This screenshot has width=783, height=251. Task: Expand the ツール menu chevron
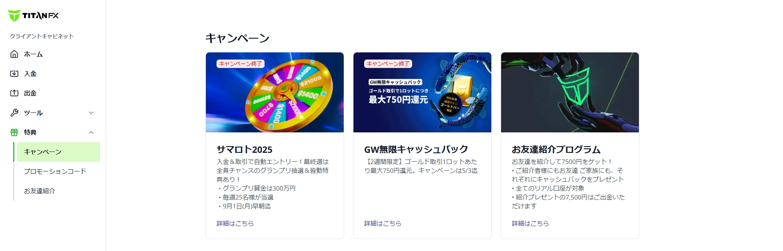click(91, 113)
